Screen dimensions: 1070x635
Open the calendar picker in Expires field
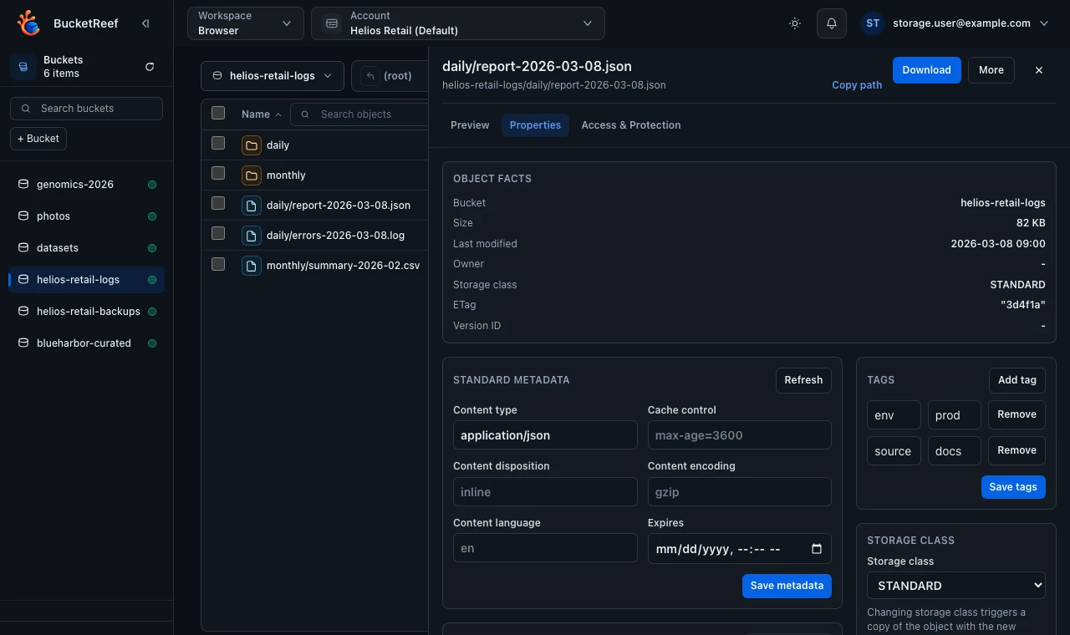pos(817,549)
